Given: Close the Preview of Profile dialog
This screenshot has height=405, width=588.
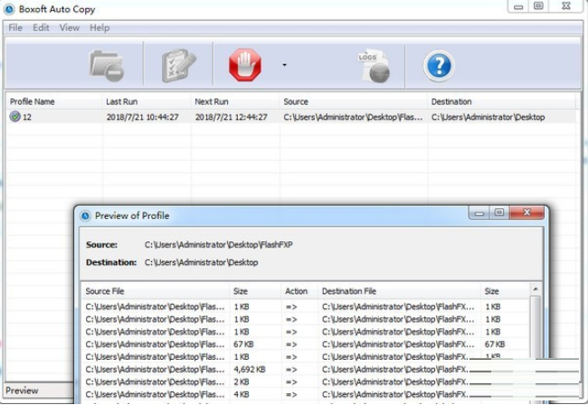Looking at the screenshot, I should pos(526,212).
